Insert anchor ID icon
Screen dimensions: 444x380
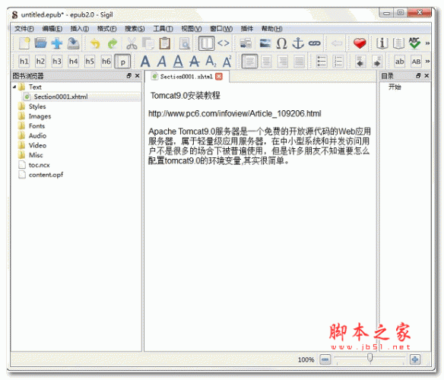(x=298, y=43)
